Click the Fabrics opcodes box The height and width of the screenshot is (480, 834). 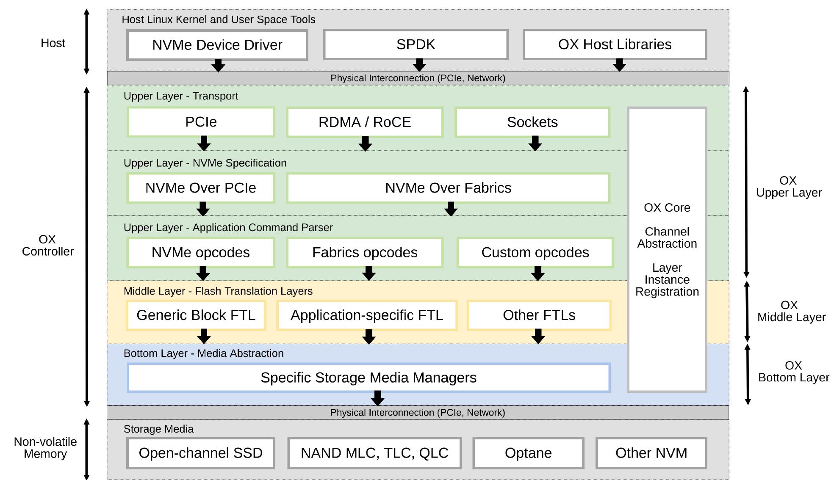[x=365, y=253]
